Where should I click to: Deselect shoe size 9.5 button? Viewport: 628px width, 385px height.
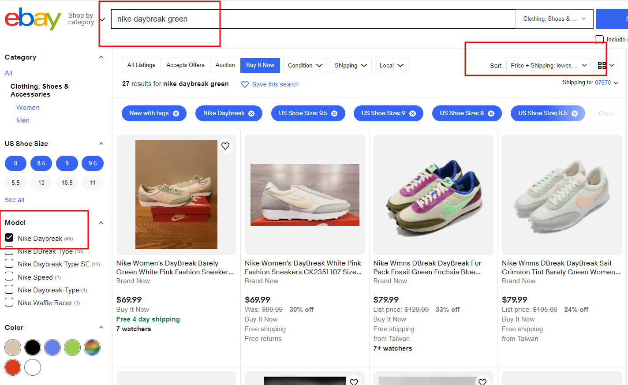93,163
